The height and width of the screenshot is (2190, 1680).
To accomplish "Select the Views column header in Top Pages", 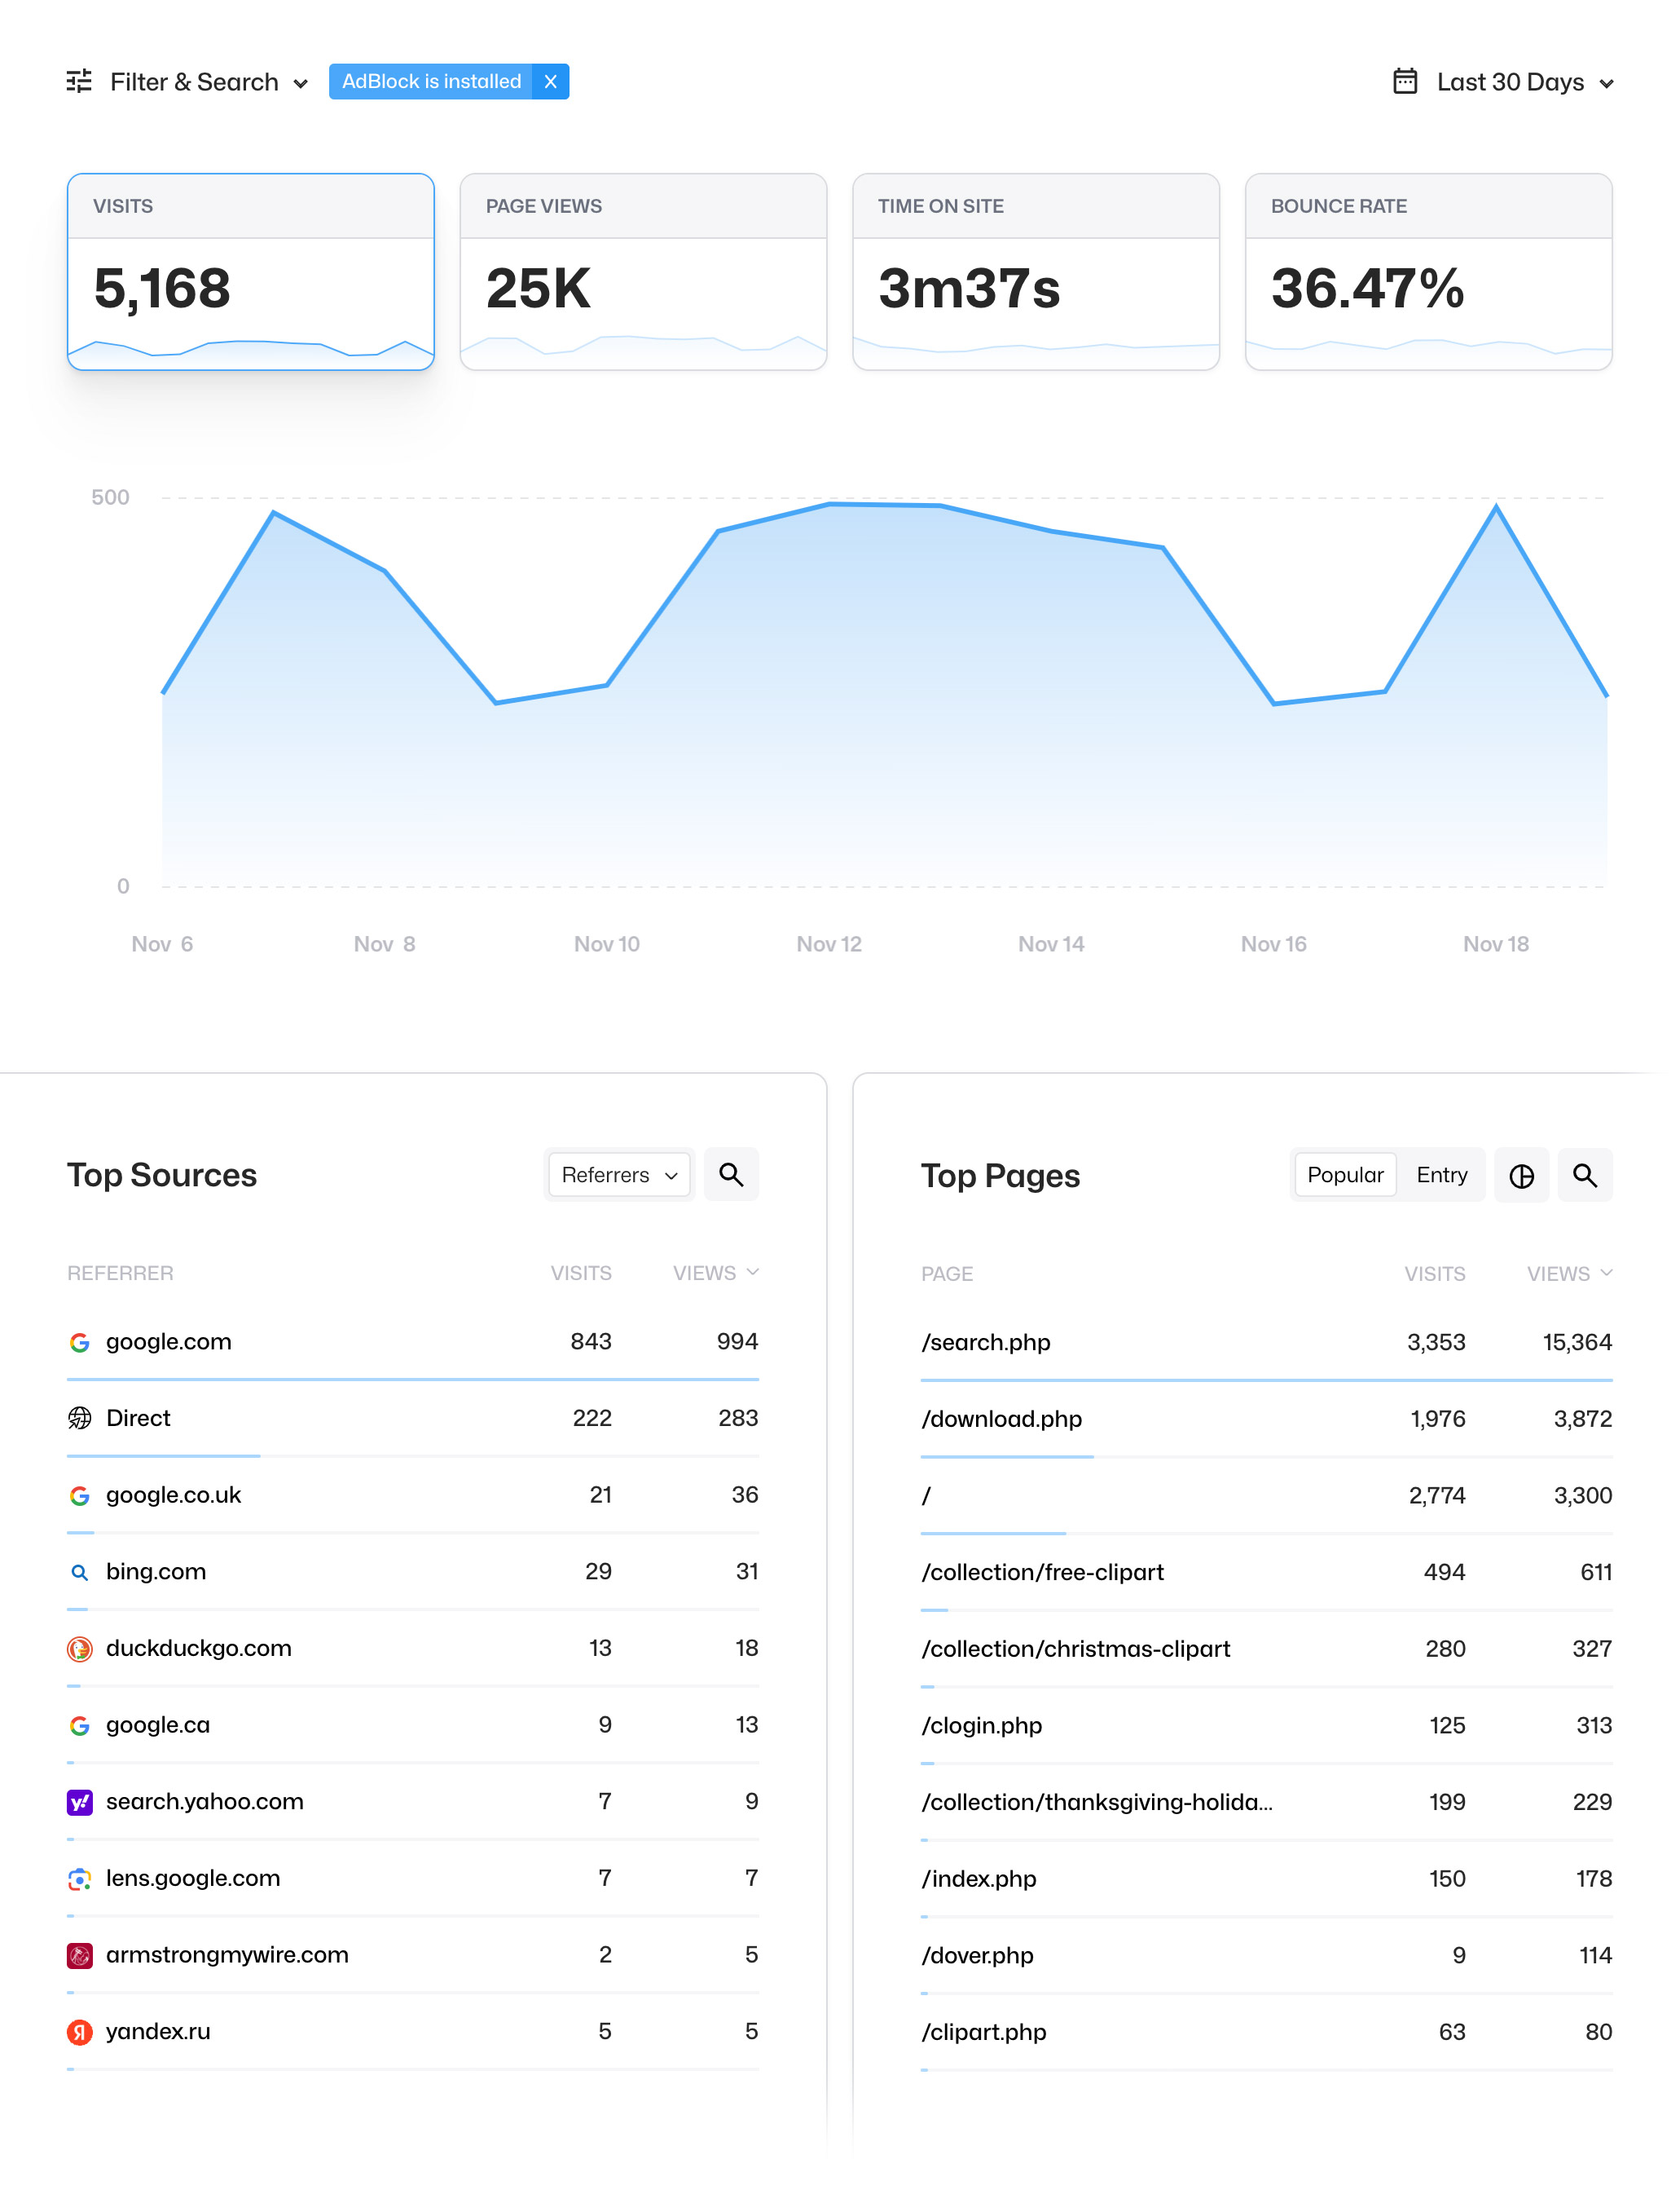I will pyautogui.click(x=1567, y=1272).
